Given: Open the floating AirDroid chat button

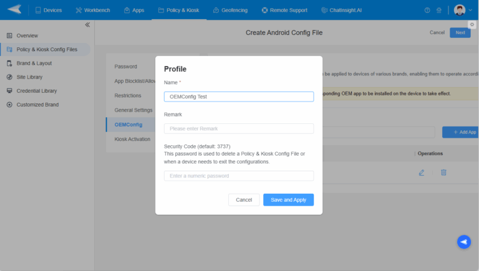Looking at the screenshot, I should [464, 242].
